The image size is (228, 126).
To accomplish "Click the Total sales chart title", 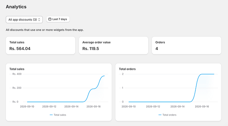I will pos(17,69).
